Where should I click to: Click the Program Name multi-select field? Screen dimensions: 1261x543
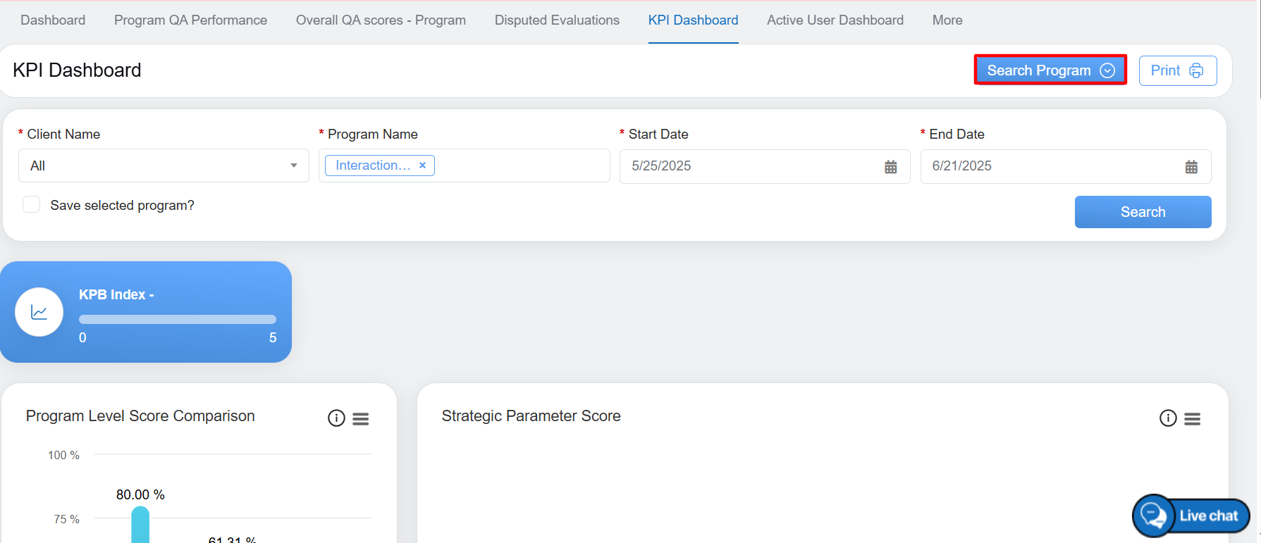[464, 166]
